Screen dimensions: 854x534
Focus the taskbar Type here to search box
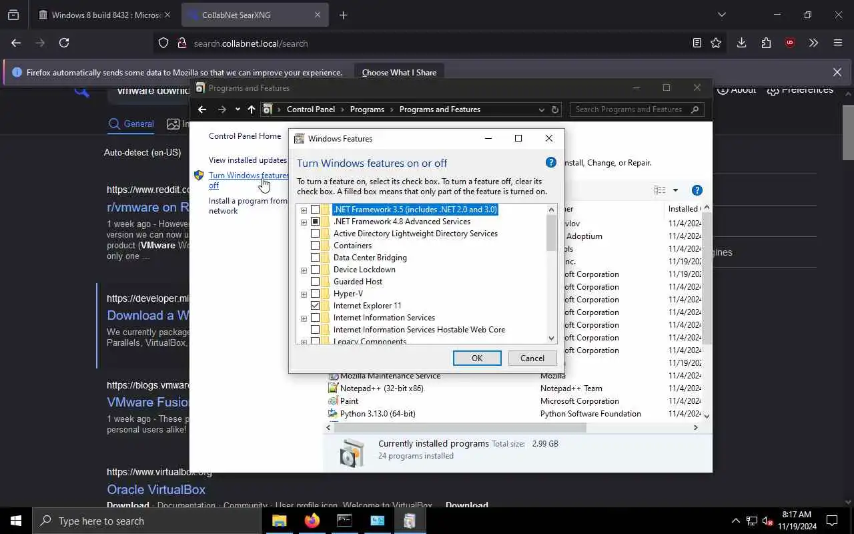[x=147, y=521]
